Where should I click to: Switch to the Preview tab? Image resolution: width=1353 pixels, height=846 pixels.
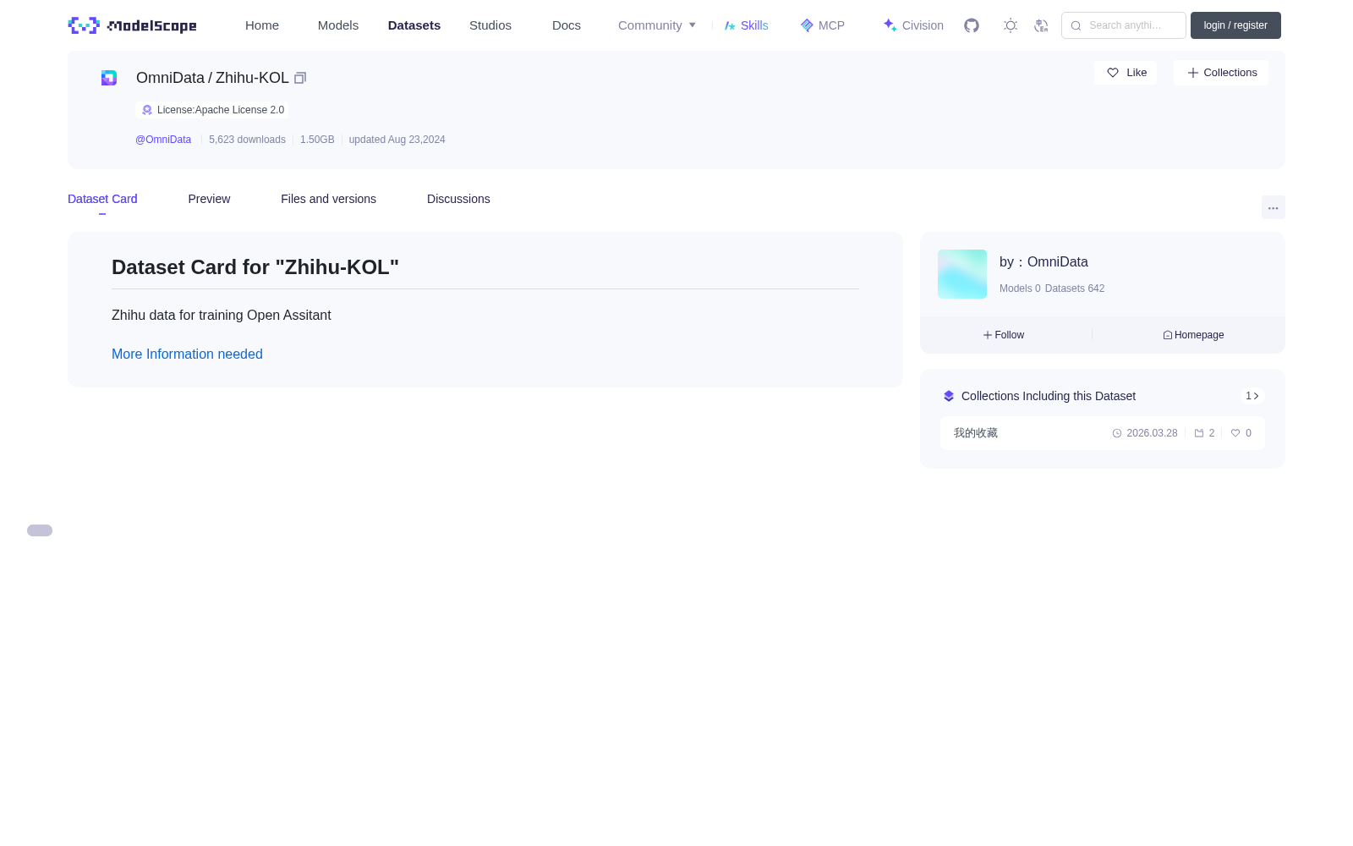coord(209,199)
